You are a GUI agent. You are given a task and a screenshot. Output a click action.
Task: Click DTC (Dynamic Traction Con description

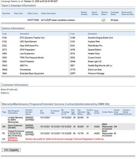tap(32, 38)
